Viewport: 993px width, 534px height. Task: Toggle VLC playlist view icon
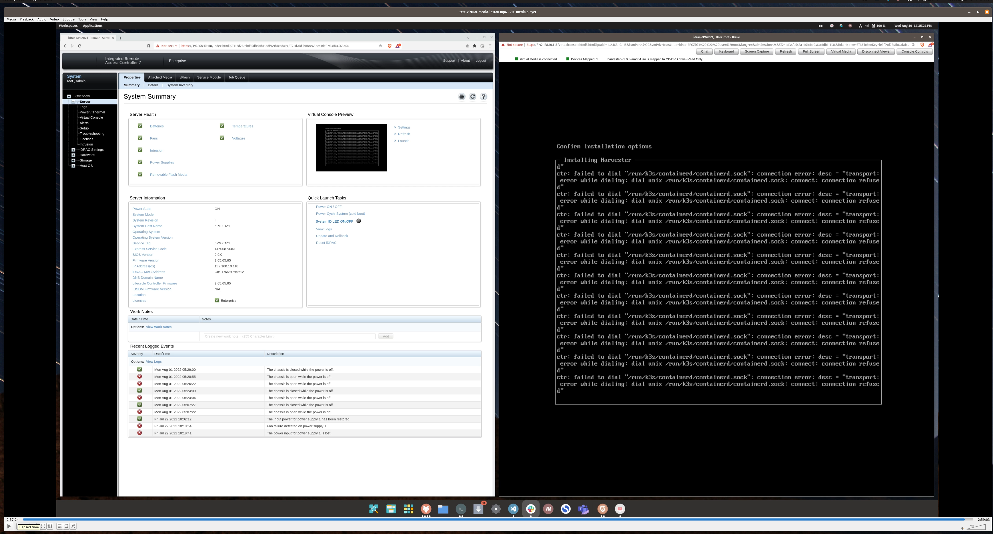click(x=59, y=526)
